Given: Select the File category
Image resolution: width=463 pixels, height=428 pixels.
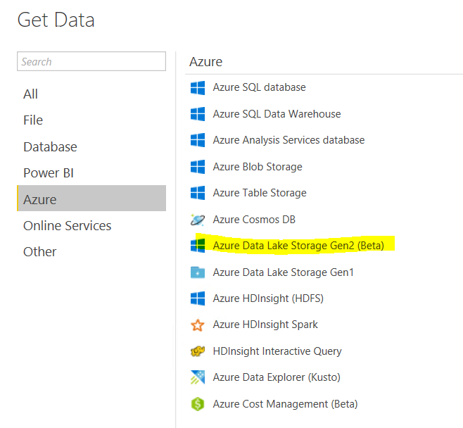Looking at the screenshot, I should click(x=33, y=120).
